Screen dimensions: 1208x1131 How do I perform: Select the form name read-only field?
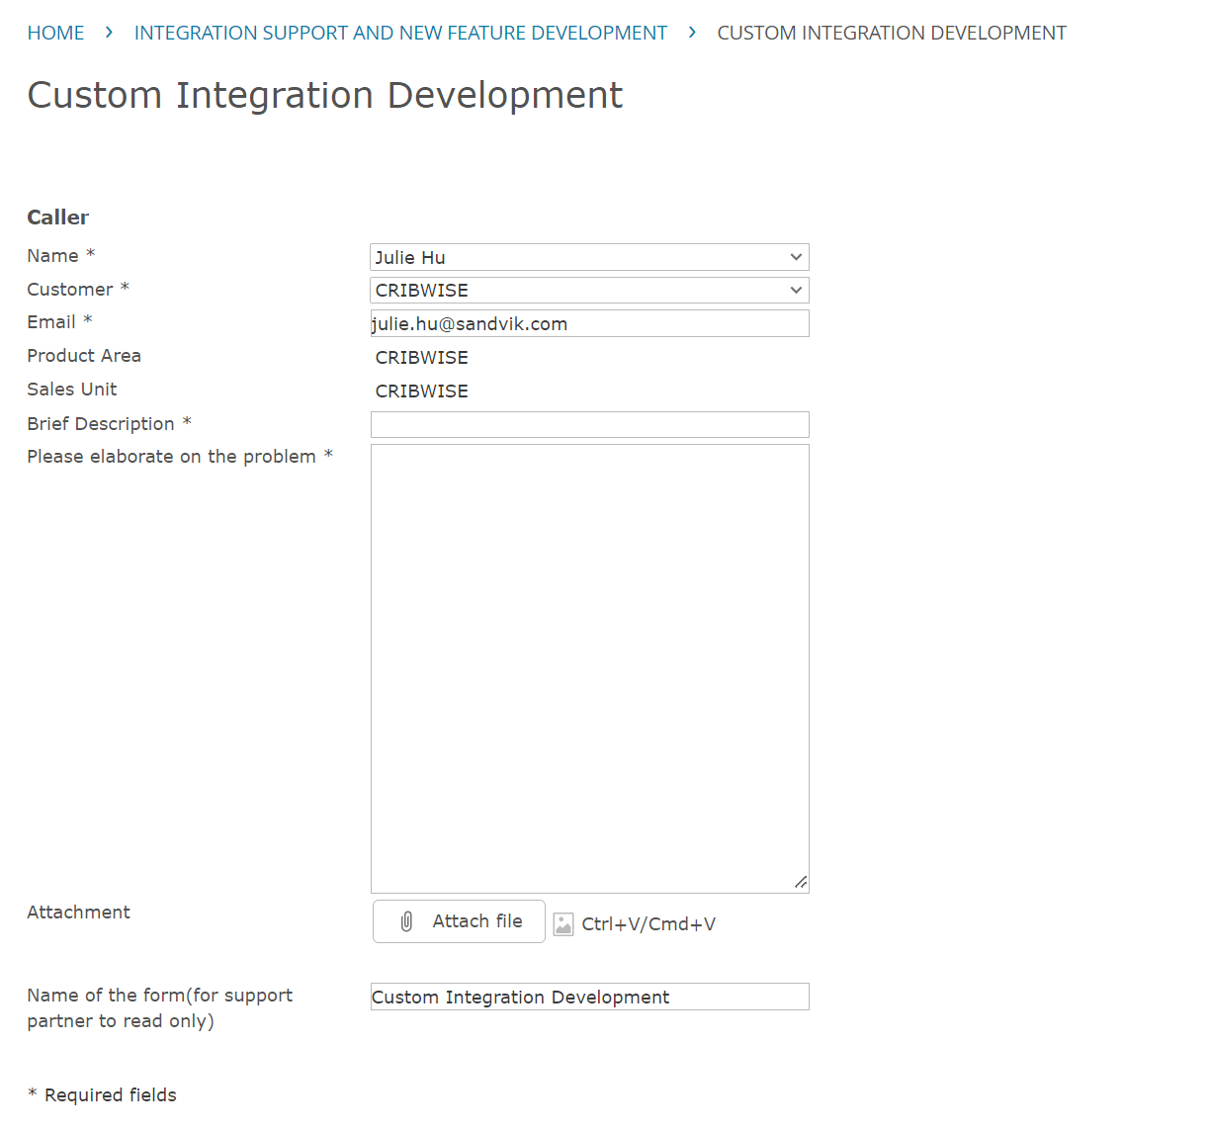point(589,997)
